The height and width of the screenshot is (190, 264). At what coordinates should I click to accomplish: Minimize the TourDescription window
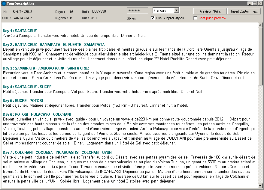250,4
